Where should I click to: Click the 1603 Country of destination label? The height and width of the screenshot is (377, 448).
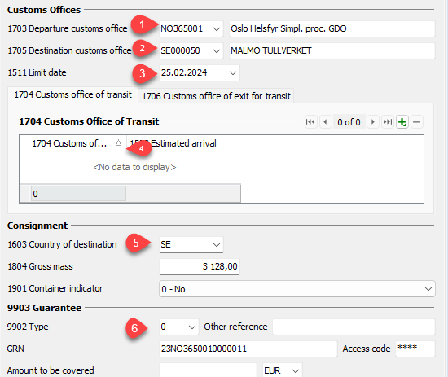click(x=62, y=244)
